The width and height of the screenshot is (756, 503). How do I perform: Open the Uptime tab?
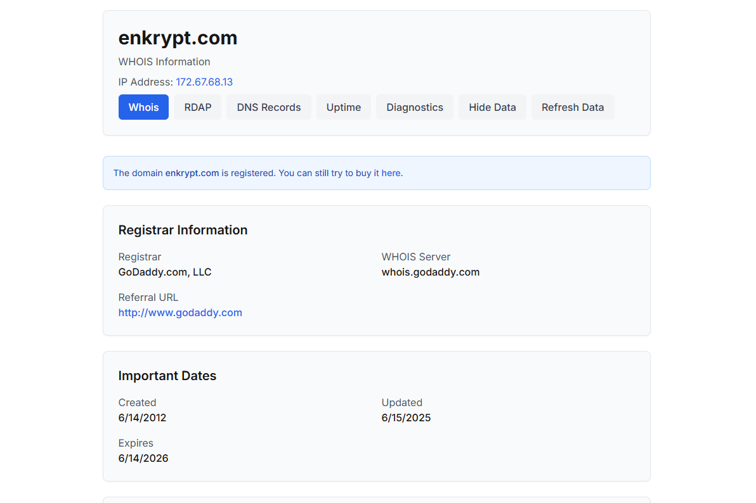[343, 107]
